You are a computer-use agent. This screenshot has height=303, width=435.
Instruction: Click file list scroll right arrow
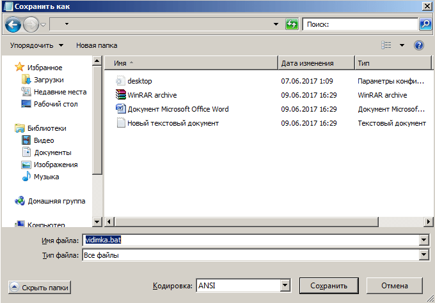[429, 221]
